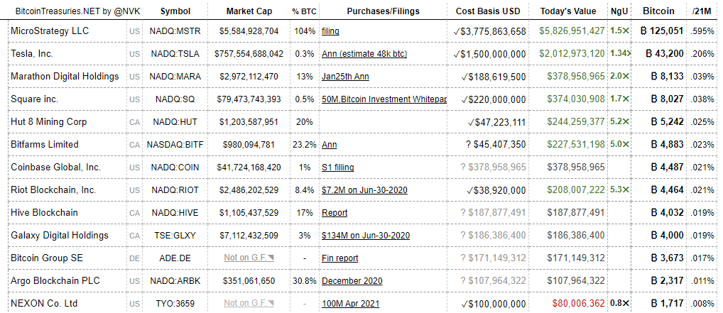Click the question mark beside Bitfarms cost basis
The width and height of the screenshot is (723, 313).
click(468, 145)
